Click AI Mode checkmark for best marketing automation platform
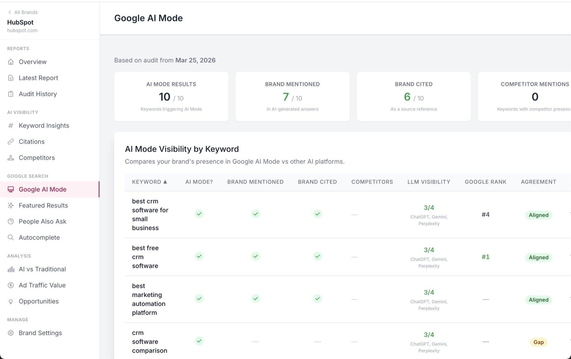 199,298
